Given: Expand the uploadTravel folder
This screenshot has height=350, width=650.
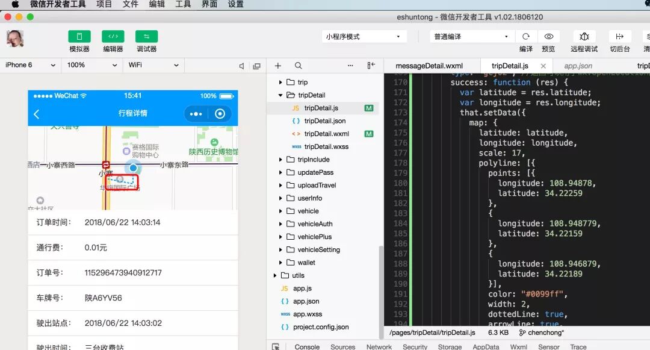Looking at the screenshot, I should click(280, 185).
